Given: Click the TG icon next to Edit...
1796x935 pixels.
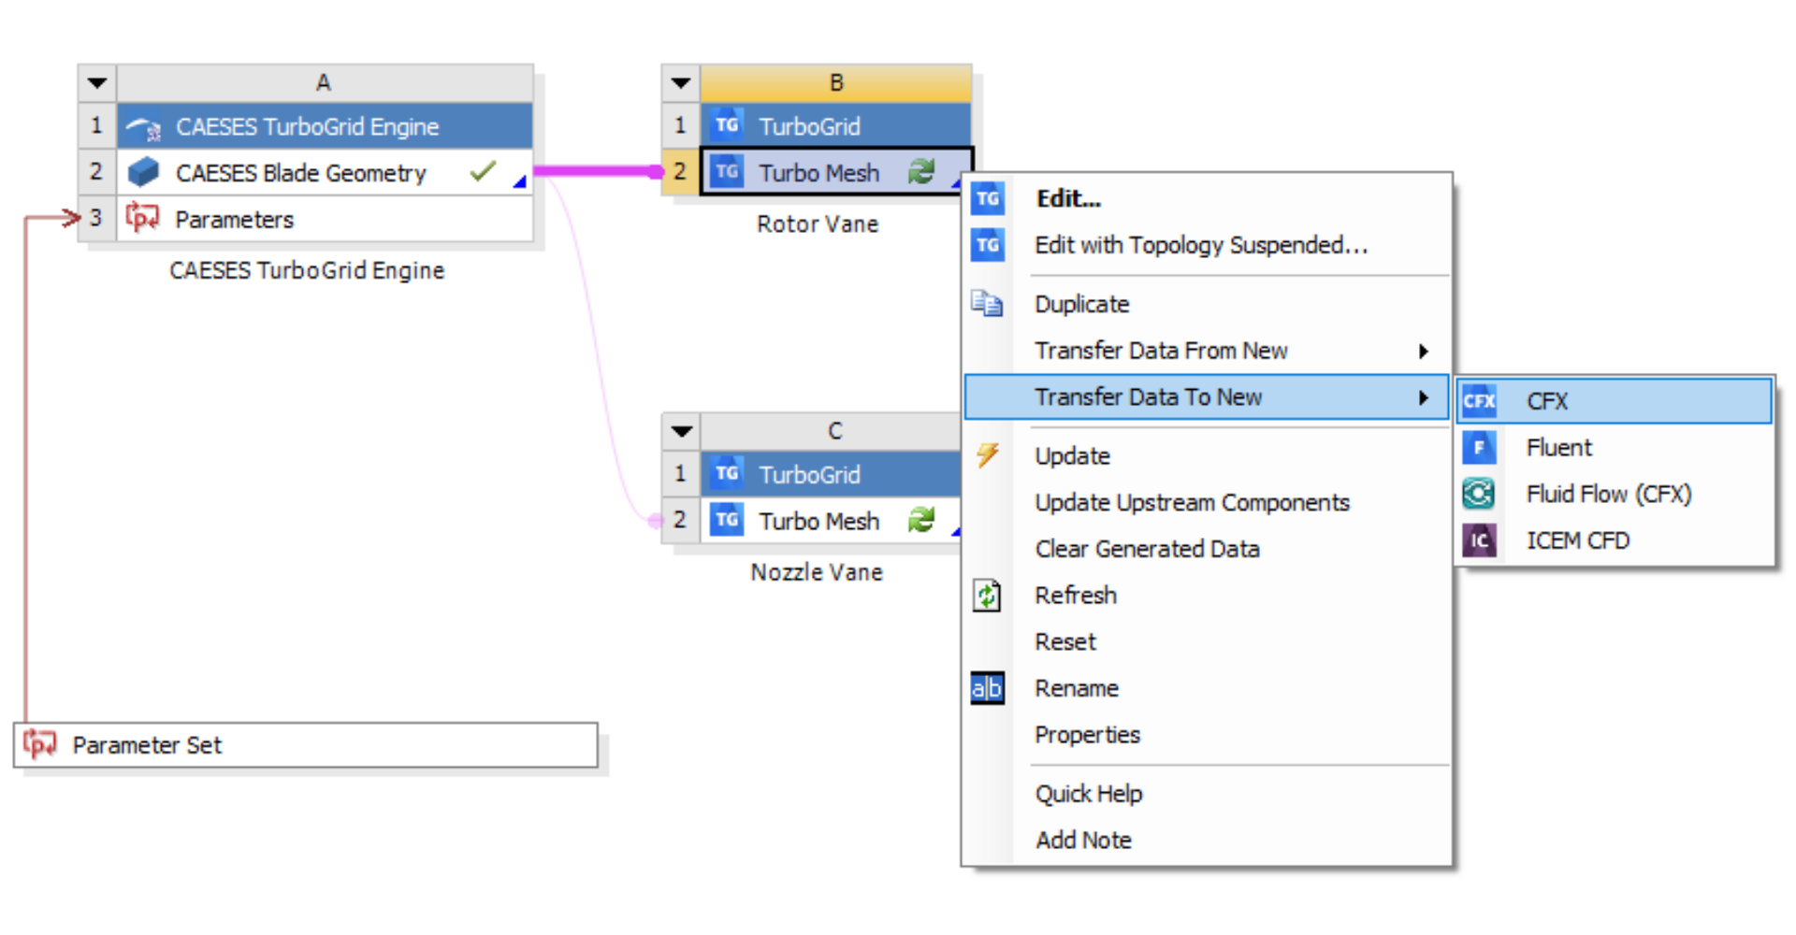Looking at the screenshot, I should (988, 198).
